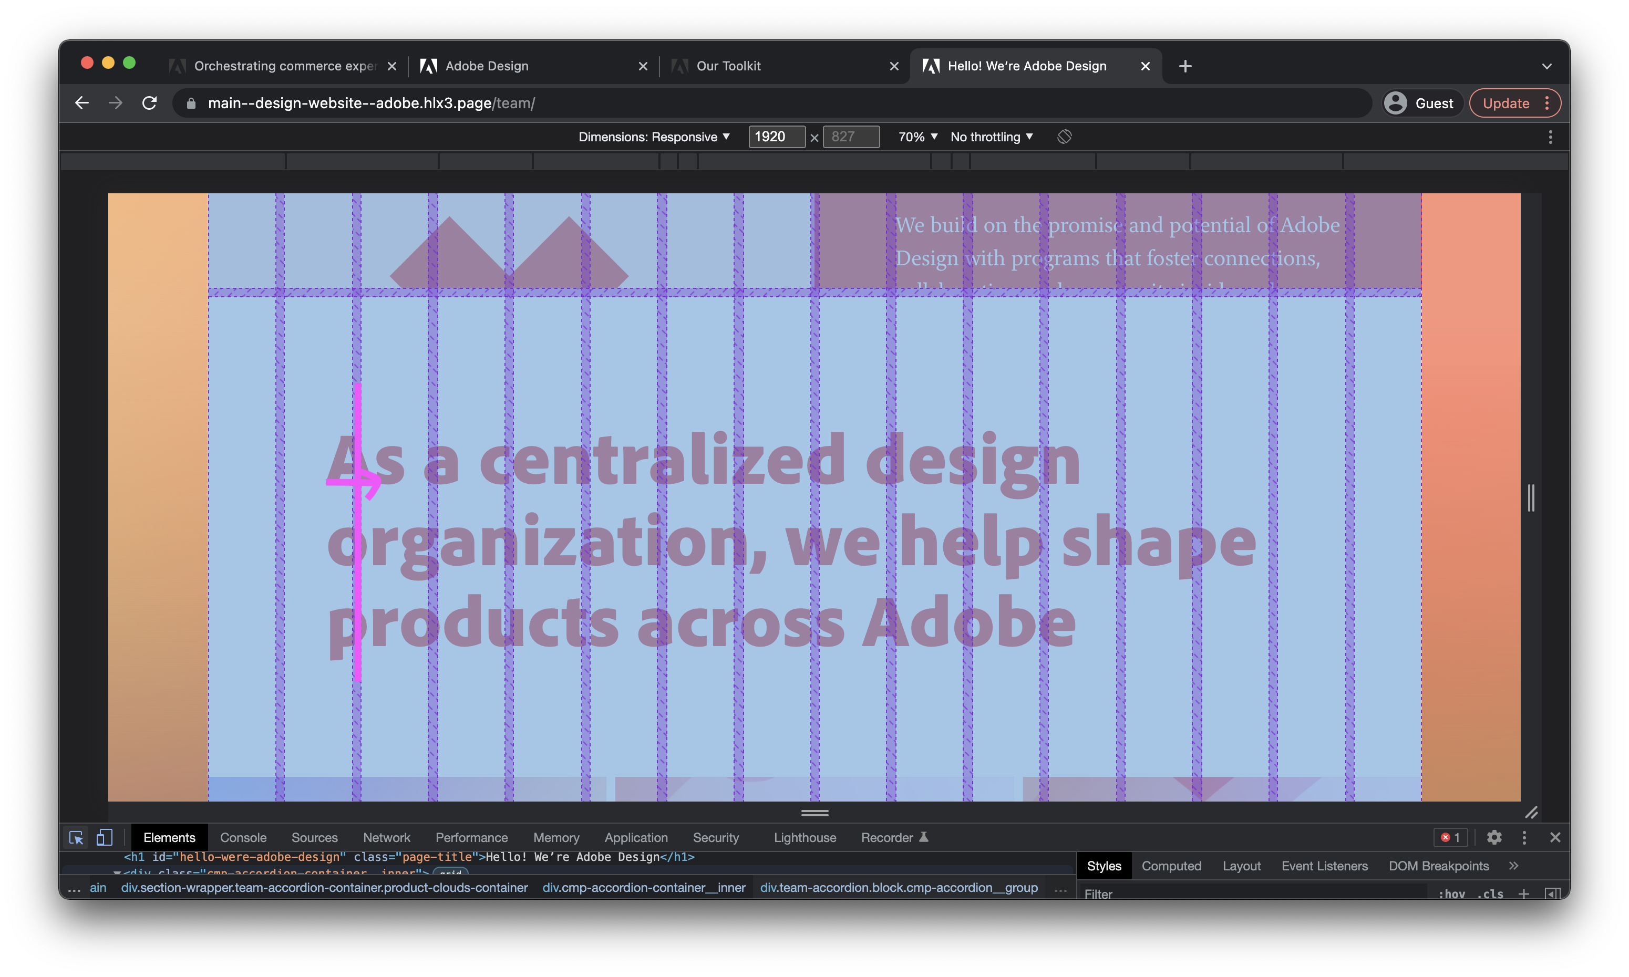Screen dimensions: 1629x977
Task: Switch to the Console panel
Action: [243, 837]
